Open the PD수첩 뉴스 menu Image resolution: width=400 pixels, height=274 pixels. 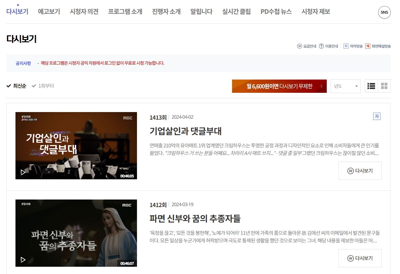(276, 11)
